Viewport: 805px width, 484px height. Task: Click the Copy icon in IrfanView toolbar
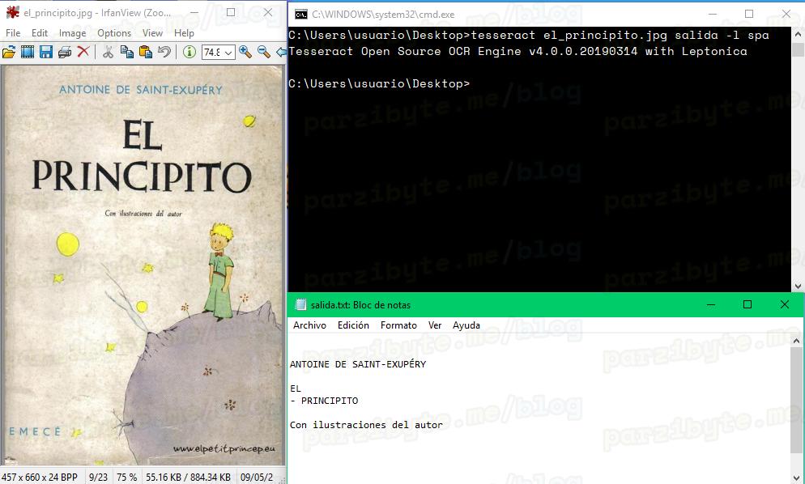click(127, 52)
